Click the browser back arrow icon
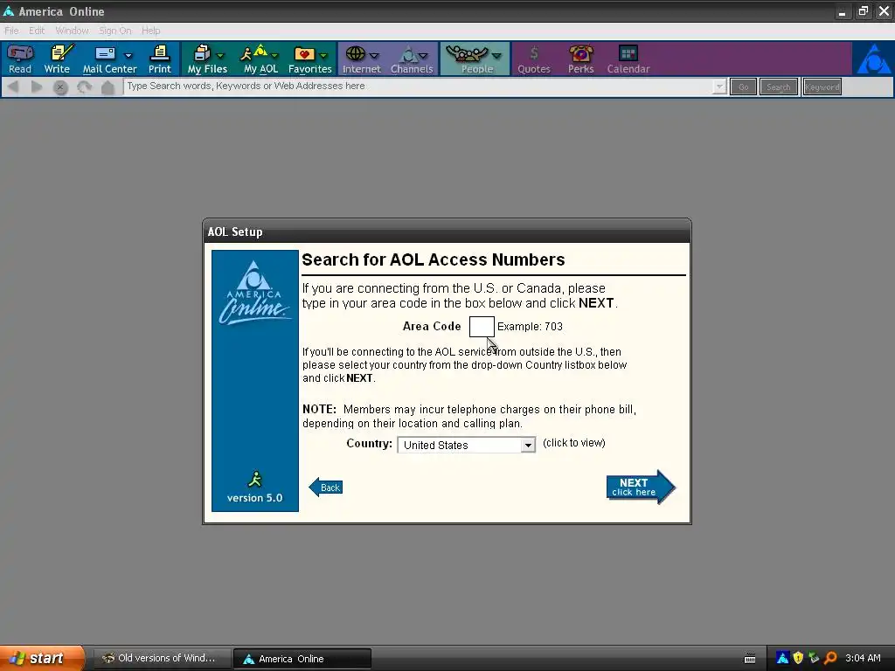 (x=14, y=86)
